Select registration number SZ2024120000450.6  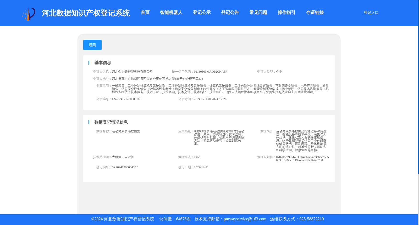[125, 167]
